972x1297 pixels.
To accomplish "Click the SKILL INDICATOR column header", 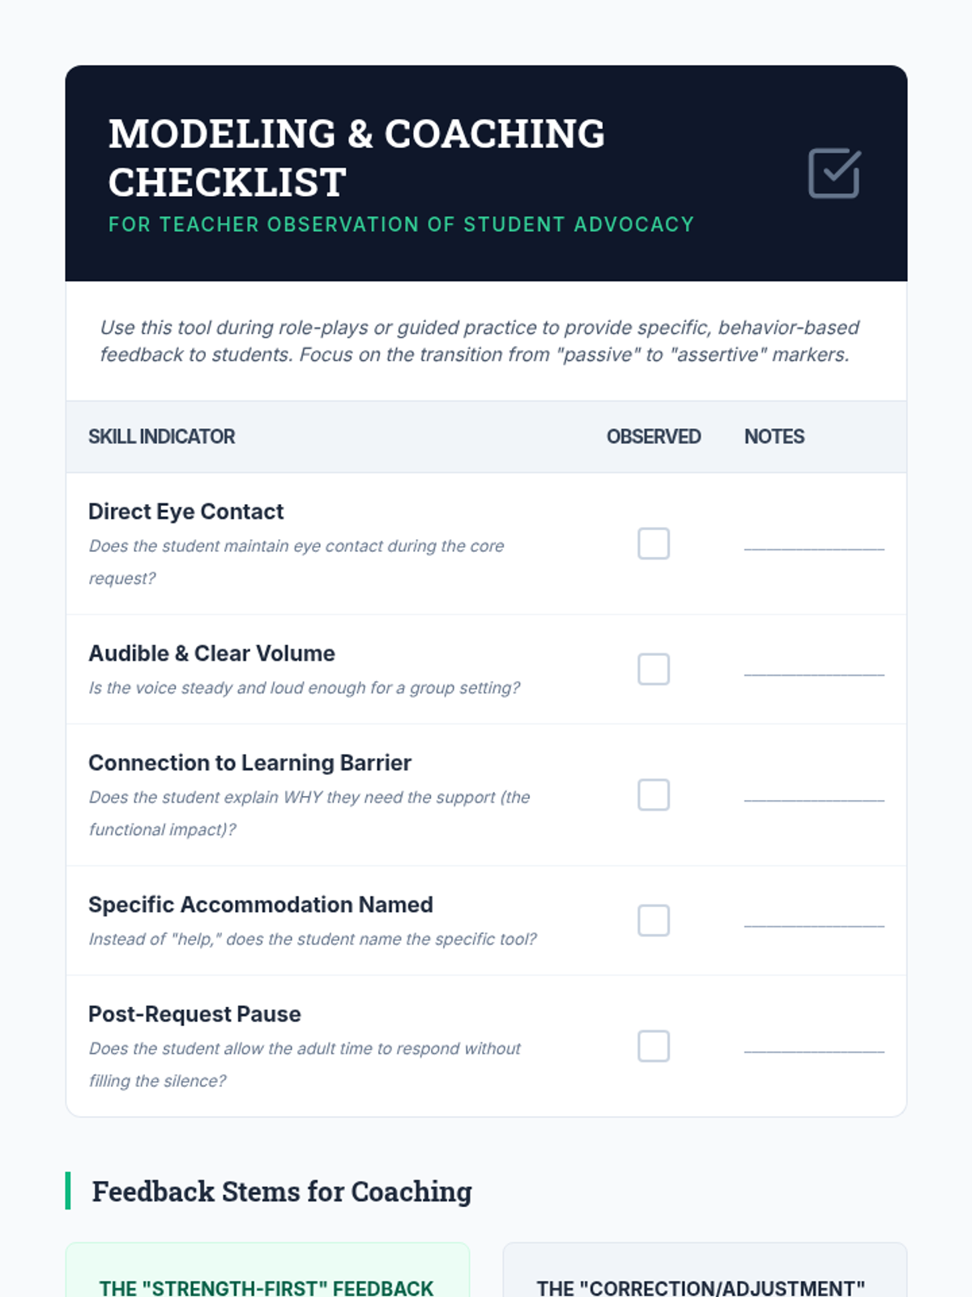I will pyautogui.click(x=161, y=437).
